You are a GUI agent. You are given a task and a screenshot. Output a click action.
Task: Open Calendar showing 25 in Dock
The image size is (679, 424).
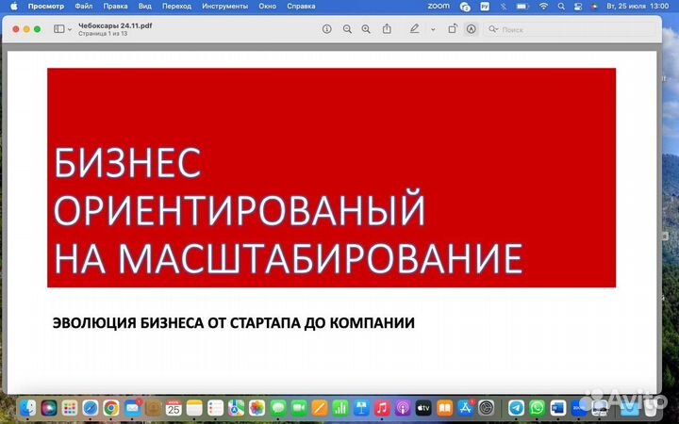(x=174, y=408)
